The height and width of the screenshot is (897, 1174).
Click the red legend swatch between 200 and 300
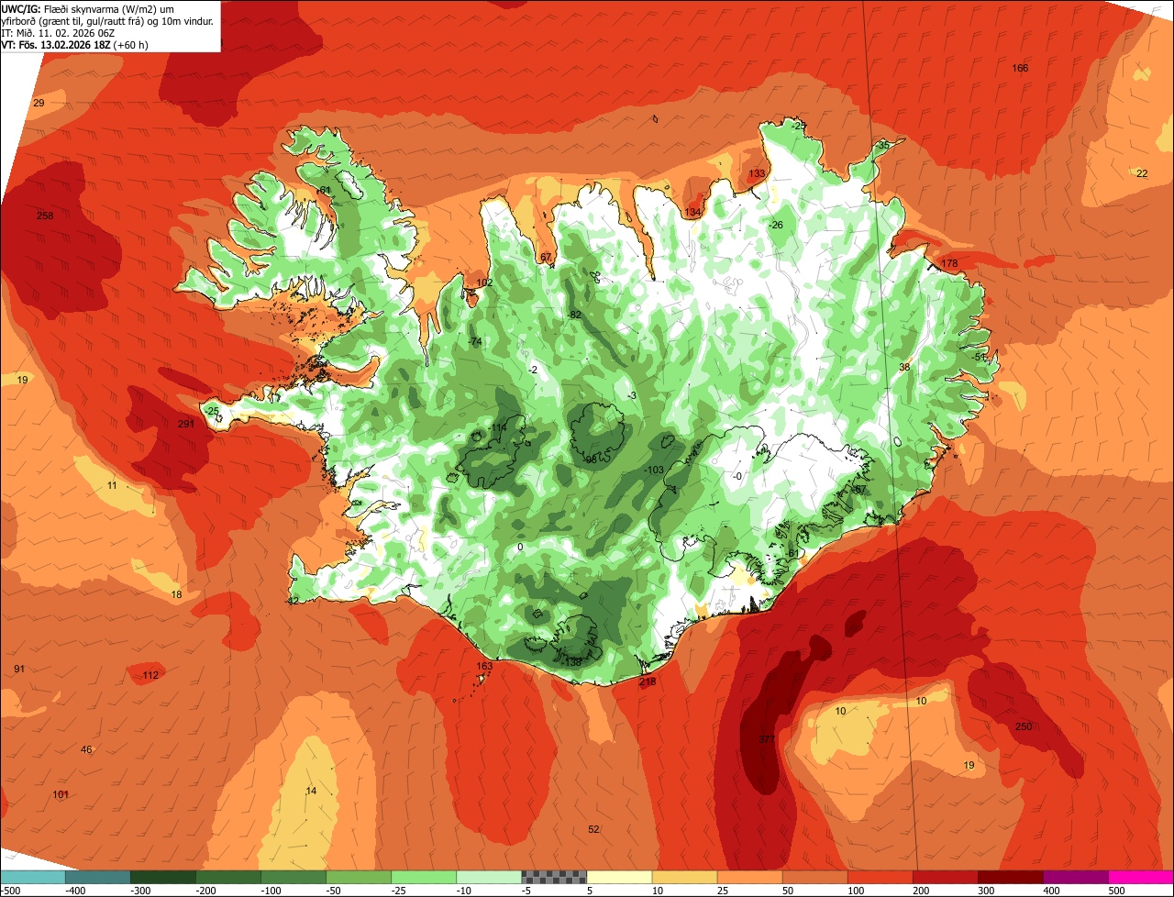pyautogui.click(x=945, y=877)
